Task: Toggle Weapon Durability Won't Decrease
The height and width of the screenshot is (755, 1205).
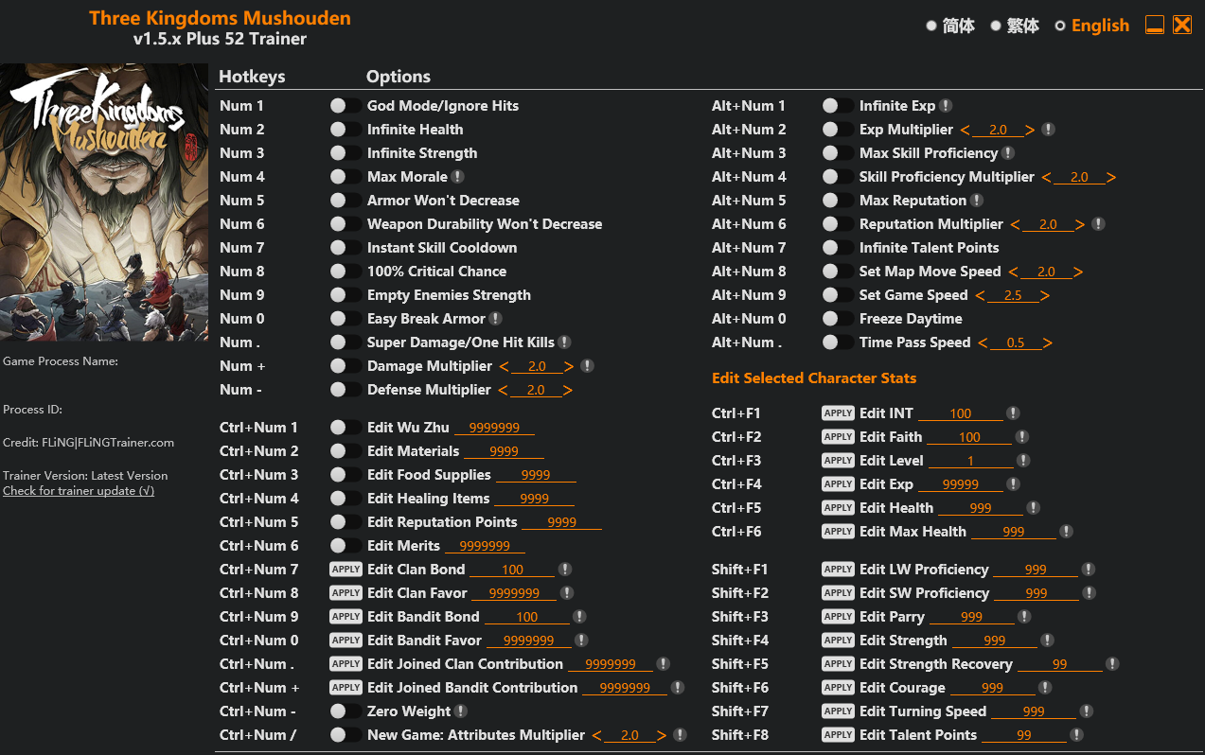Action: tap(346, 224)
